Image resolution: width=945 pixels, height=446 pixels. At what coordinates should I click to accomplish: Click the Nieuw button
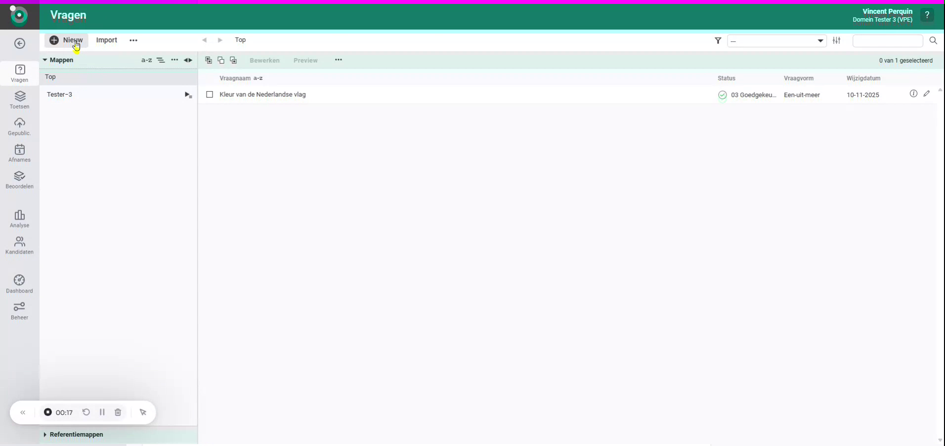click(67, 40)
